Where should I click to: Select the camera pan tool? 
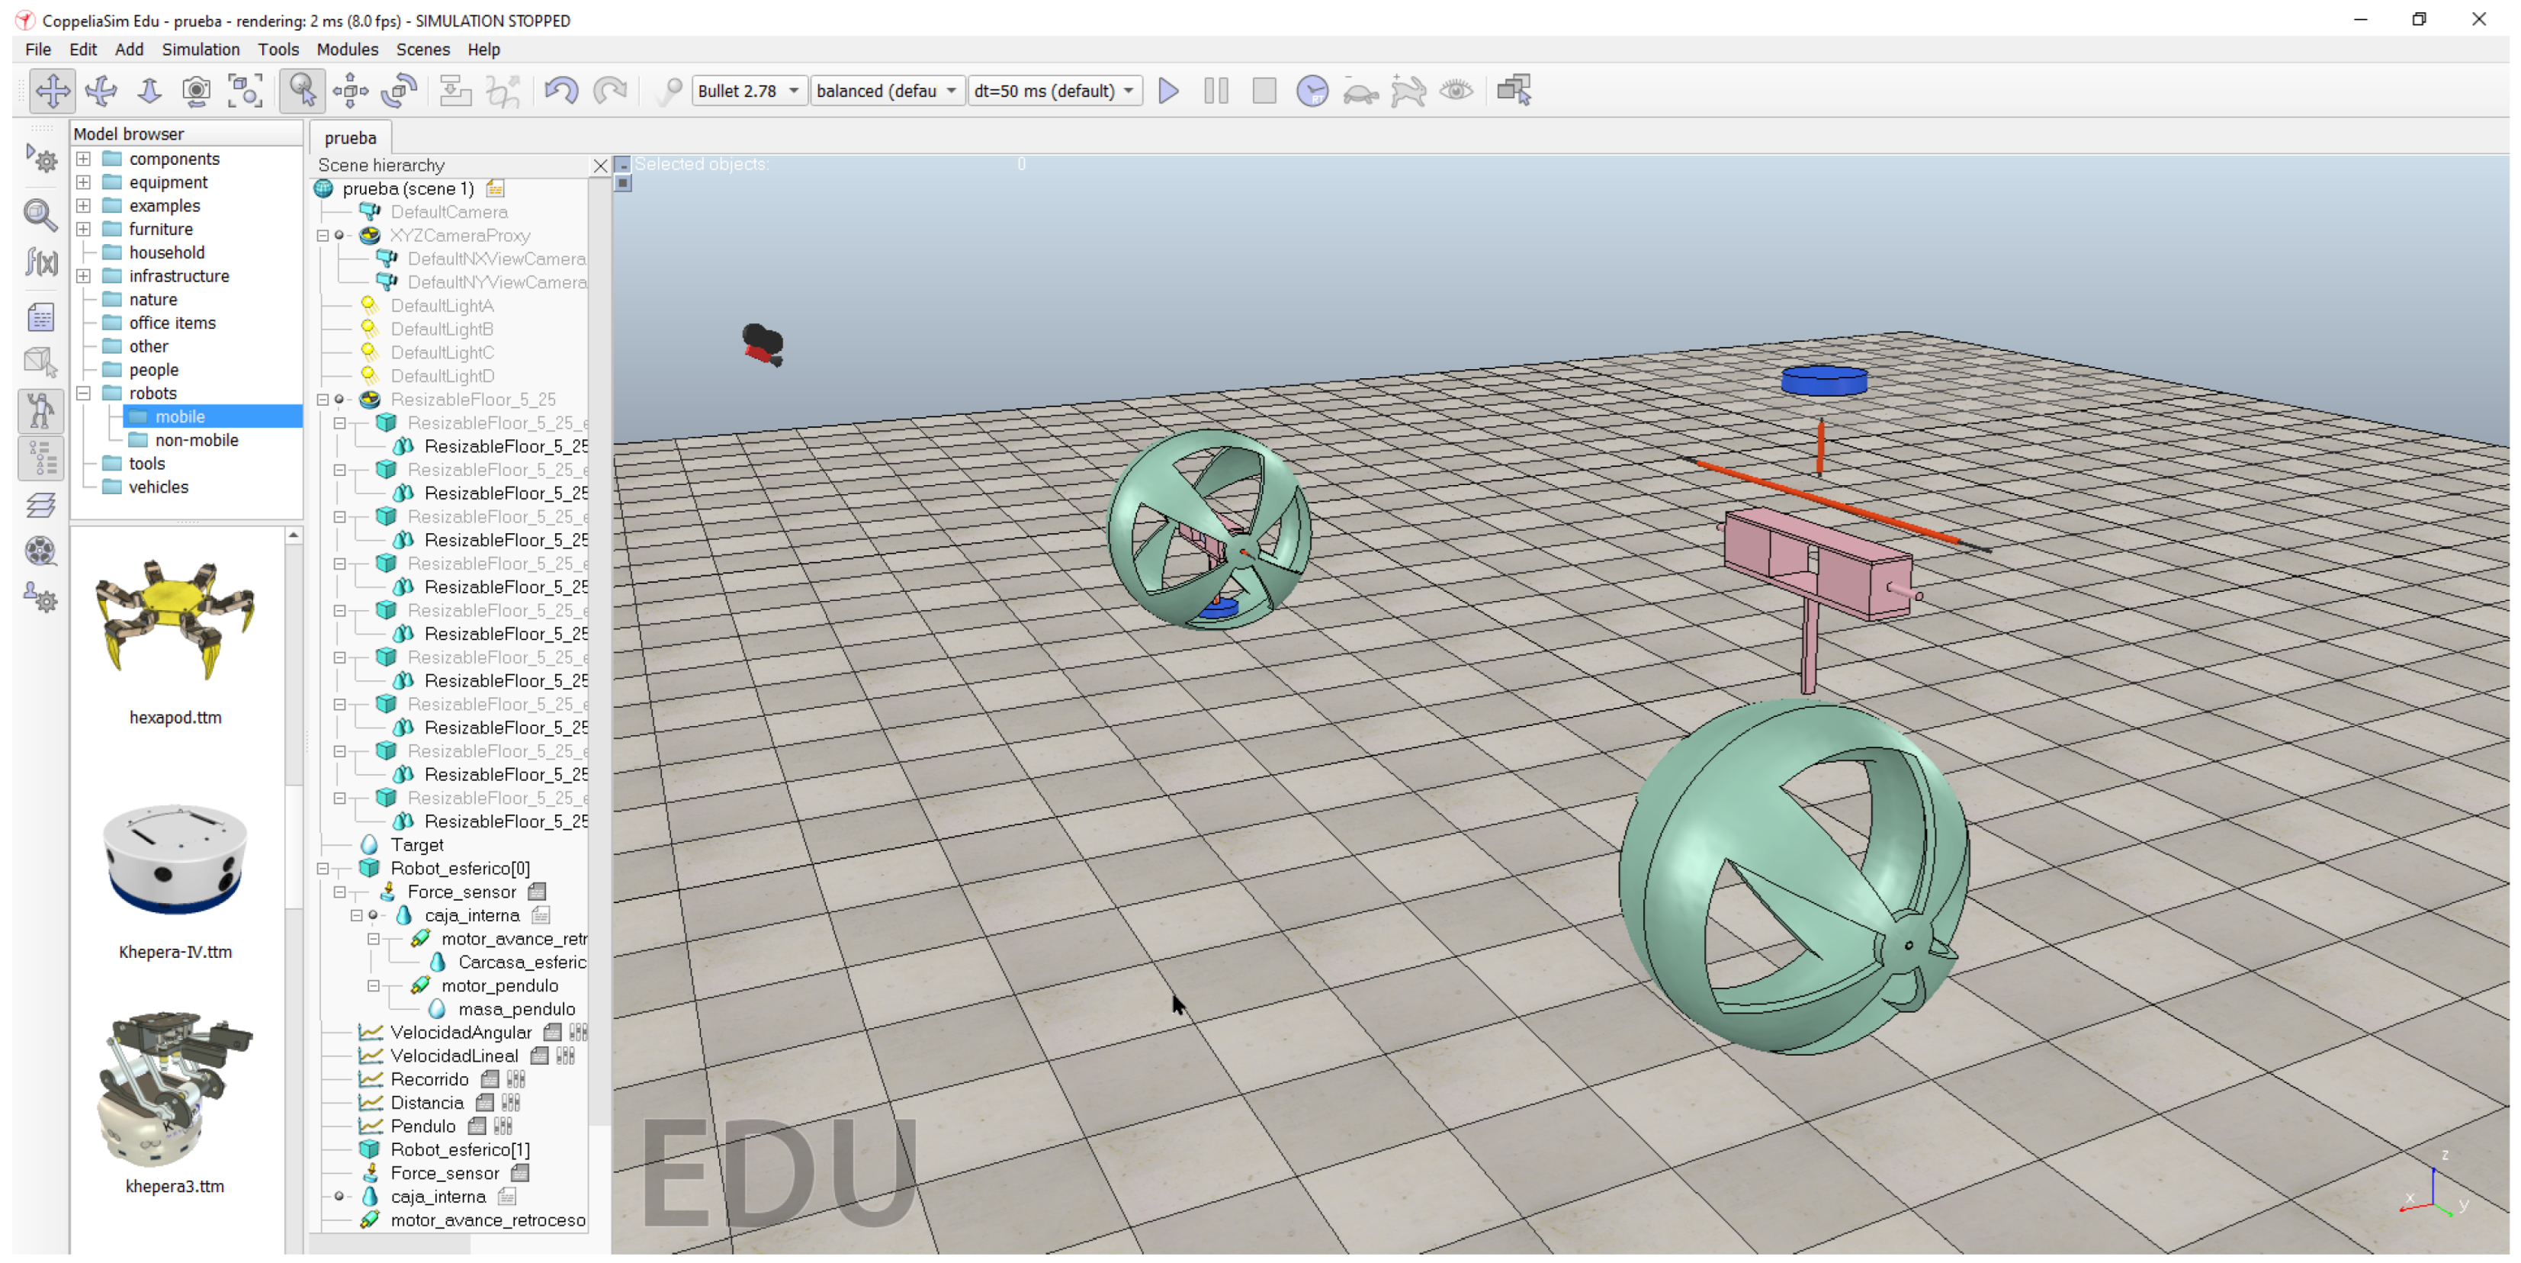[x=52, y=91]
